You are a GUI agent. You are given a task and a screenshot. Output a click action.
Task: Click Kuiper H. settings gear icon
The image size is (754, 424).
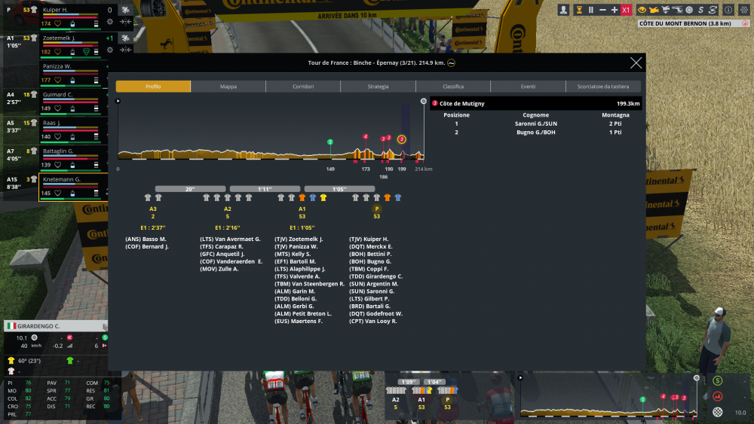(110, 22)
